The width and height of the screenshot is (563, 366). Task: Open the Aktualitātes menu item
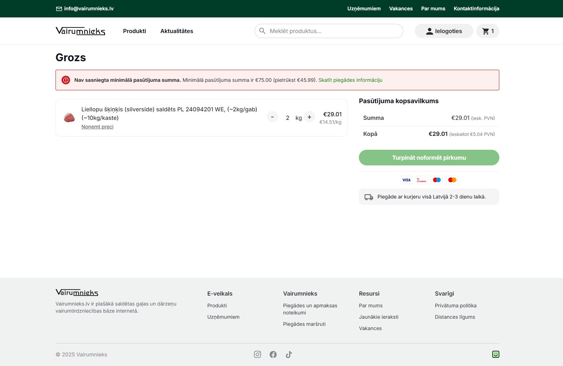pyautogui.click(x=177, y=31)
